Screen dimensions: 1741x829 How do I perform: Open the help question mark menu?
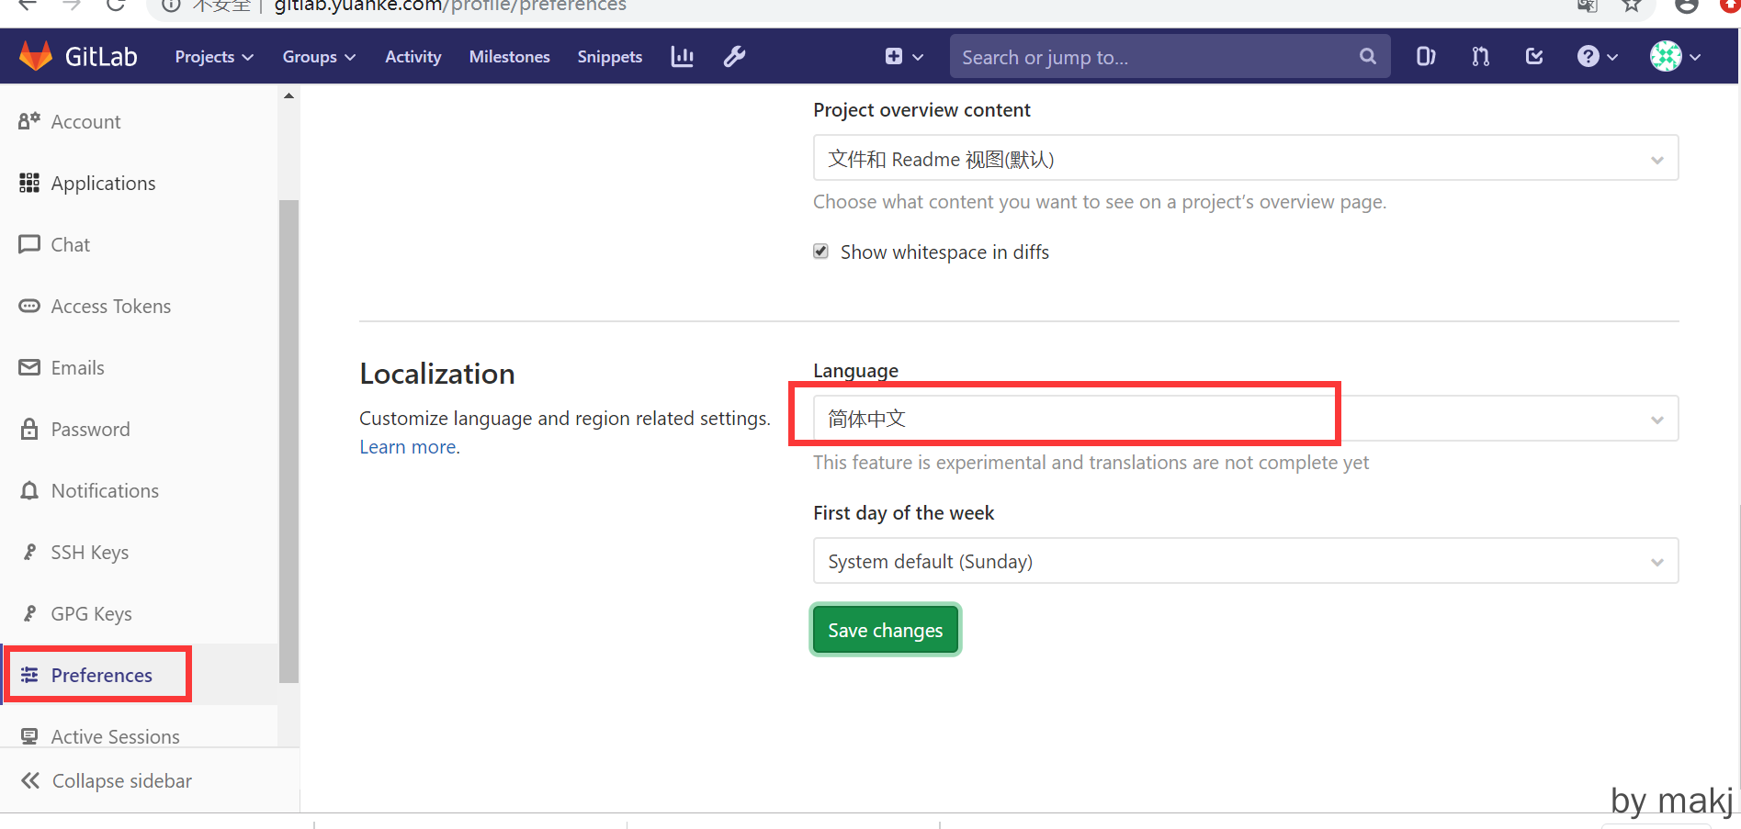click(1596, 57)
